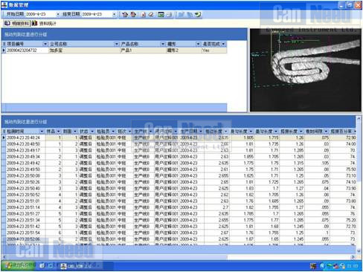Click the double seam cross-section image
363x272 pixels.
(306, 70)
